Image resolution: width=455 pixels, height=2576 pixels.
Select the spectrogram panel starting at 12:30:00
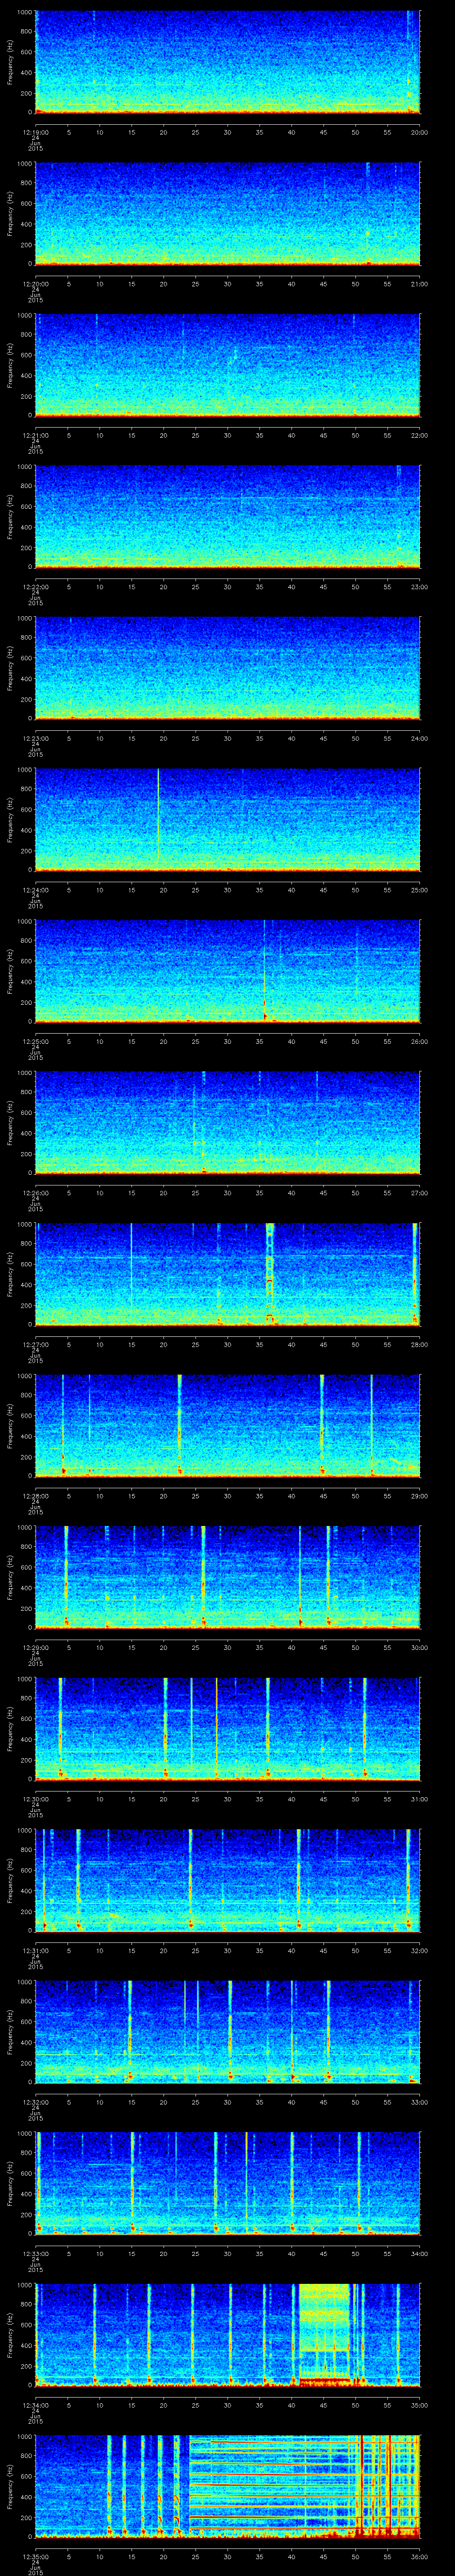point(227,1728)
